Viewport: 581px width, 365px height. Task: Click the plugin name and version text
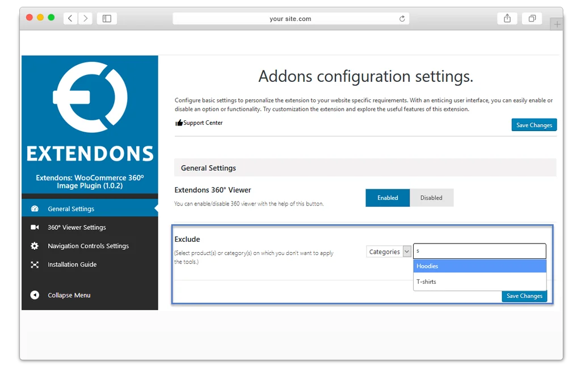coord(90,182)
